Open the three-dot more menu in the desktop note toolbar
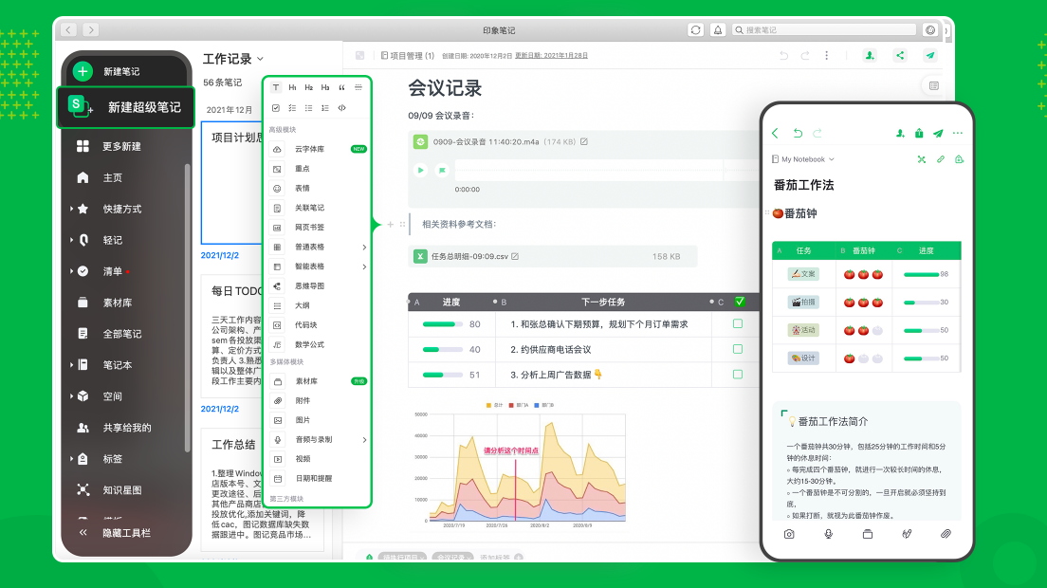The image size is (1047, 588). [x=827, y=55]
